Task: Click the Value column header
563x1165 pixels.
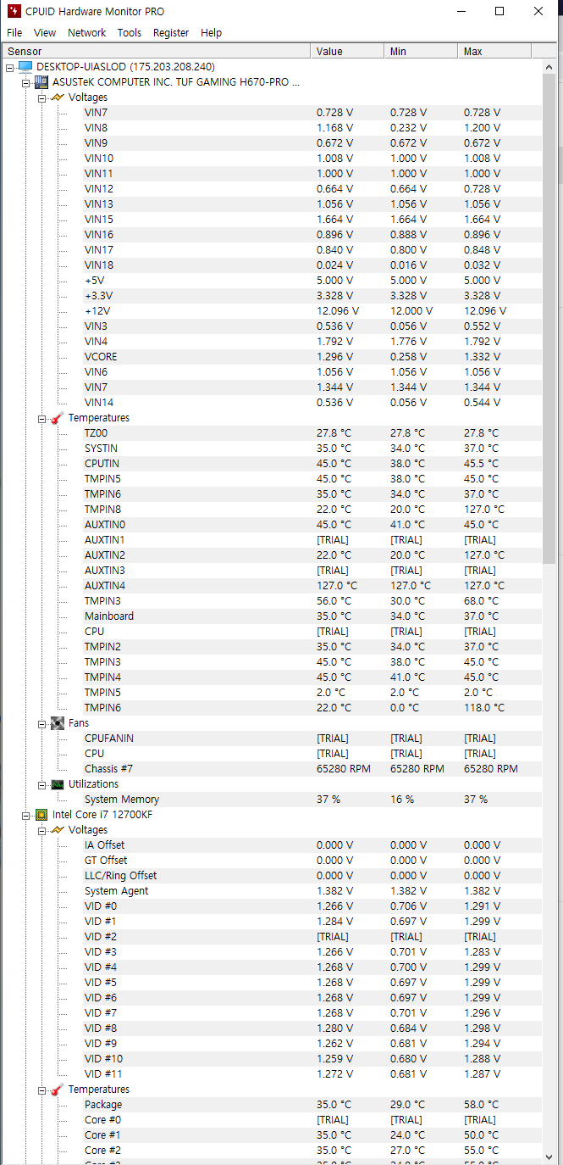Action: pyautogui.click(x=346, y=52)
